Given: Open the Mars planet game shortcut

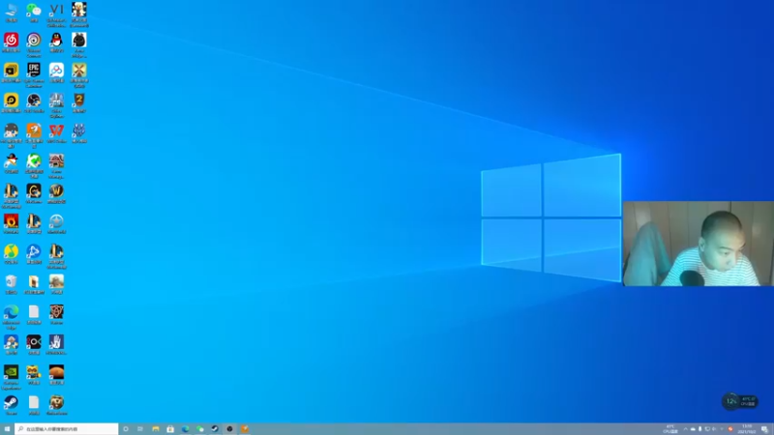Looking at the screenshot, I should pyautogui.click(x=56, y=374).
